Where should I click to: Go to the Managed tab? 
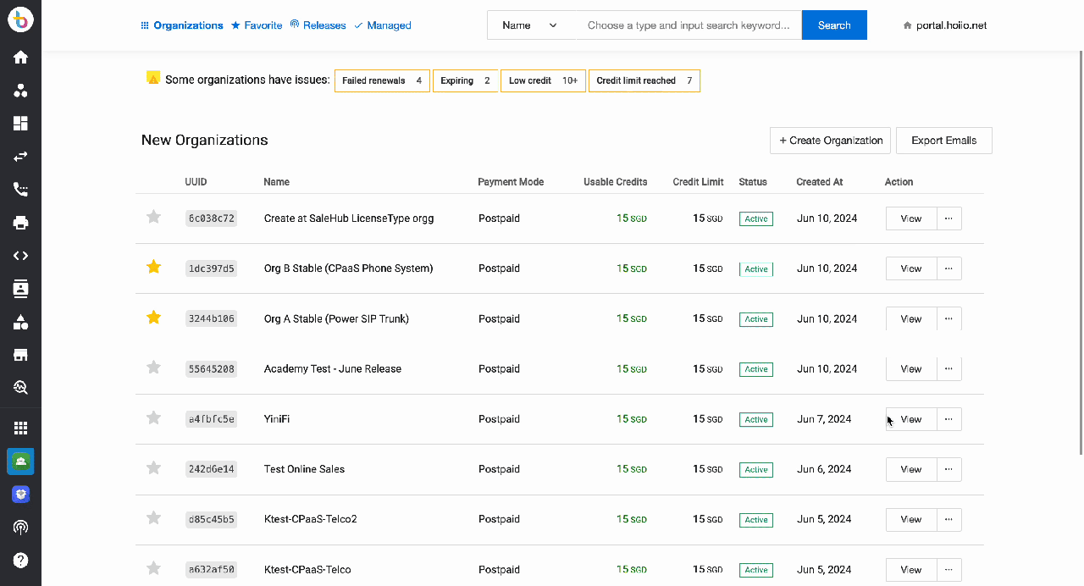[x=383, y=25]
